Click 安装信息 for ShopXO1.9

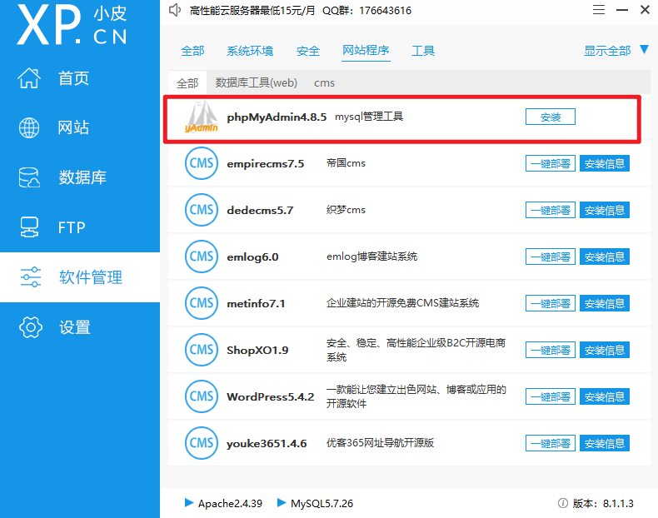pos(605,350)
